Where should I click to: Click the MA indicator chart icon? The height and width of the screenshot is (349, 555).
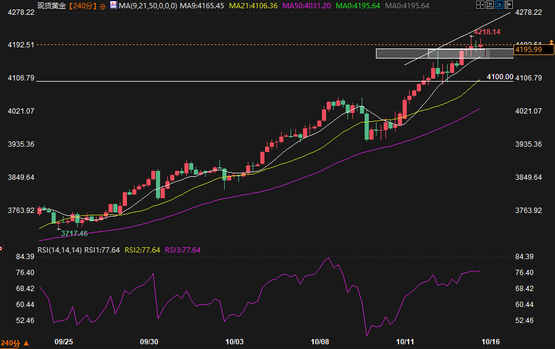click(x=113, y=5)
